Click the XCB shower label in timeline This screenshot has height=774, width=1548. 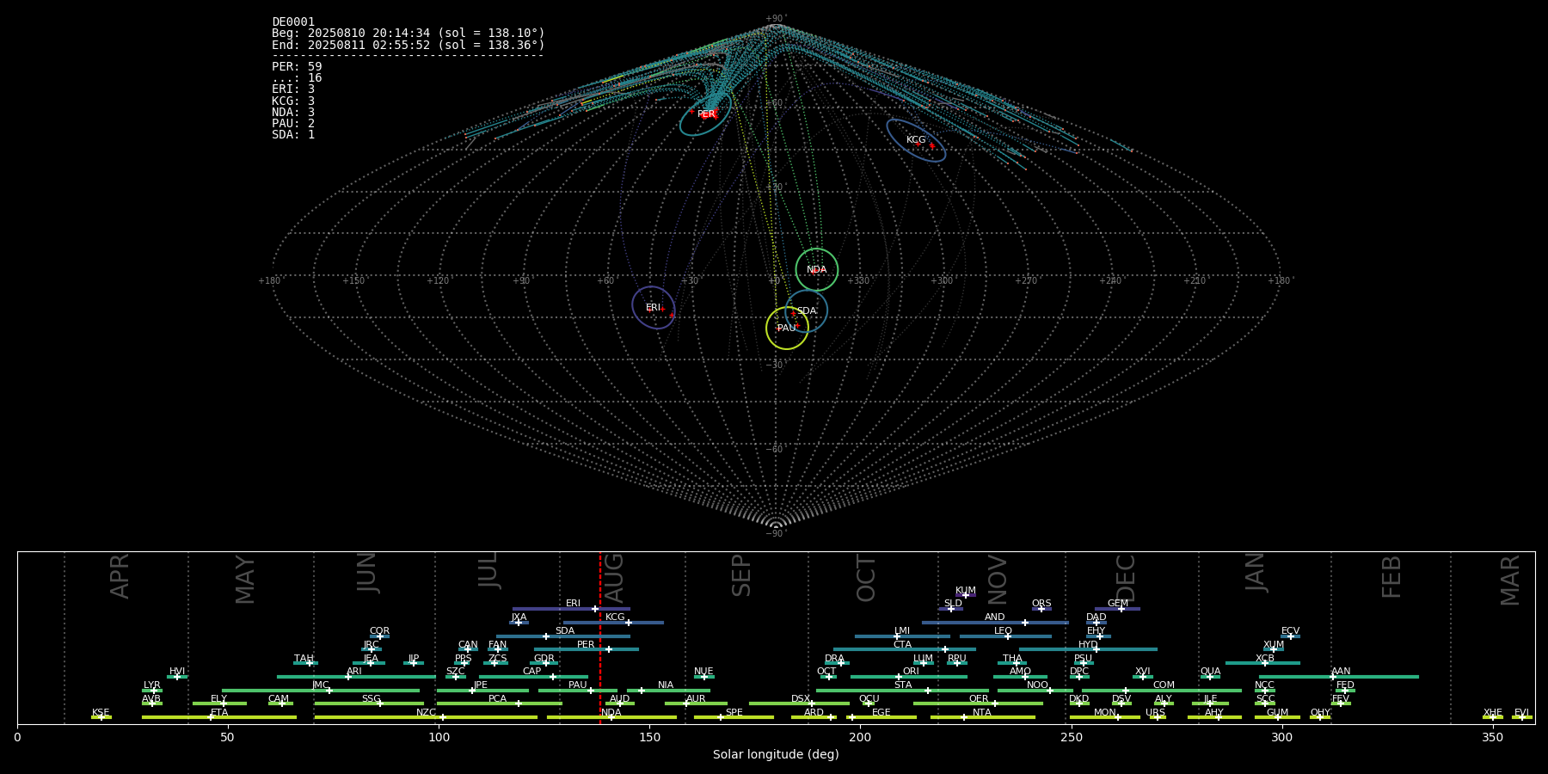(1265, 659)
